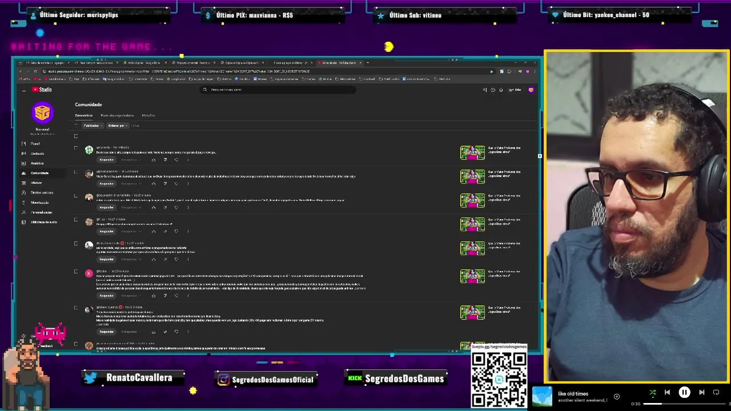Viewport: 731px width, 411px height.
Task: Click Ler mais on the pink K comment
Action: pos(360,288)
